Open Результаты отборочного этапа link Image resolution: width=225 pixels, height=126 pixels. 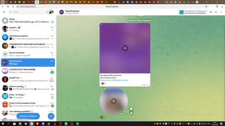pyautogui.click(x=114, y=80)
